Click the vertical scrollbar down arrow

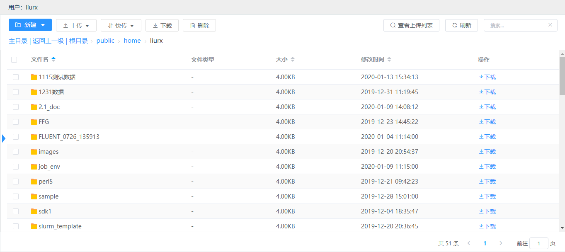(562, 228)
